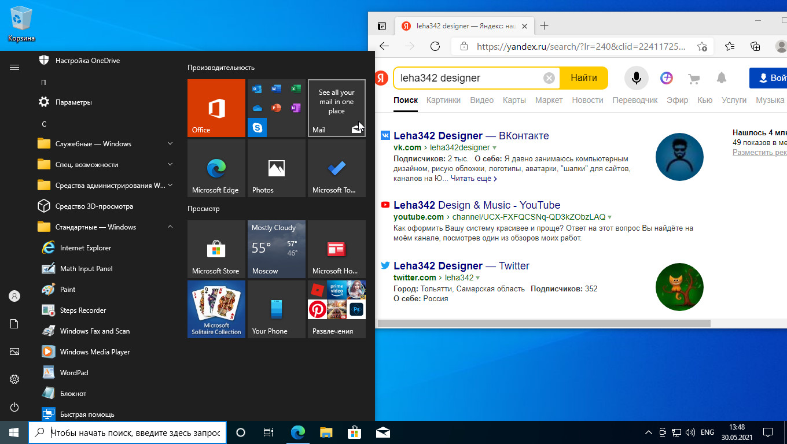Open user account icon in Start sidebar
This screenshot has height=444, width=787.
[14, 296]
